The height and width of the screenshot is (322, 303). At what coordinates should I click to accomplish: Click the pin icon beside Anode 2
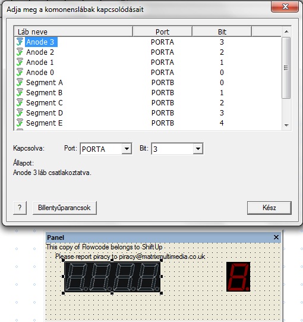[x=20, y=52]
